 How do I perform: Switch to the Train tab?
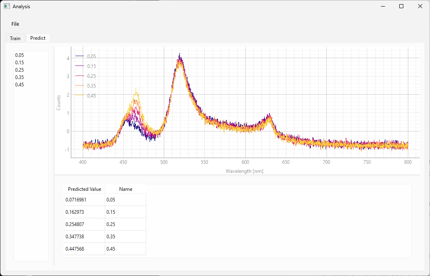(15, 38)
